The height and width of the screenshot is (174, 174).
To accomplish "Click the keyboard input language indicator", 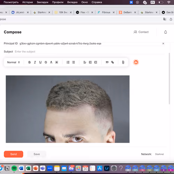I will point(153,2).
